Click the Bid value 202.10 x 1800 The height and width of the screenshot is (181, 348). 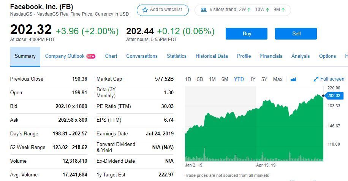[71, 106]
